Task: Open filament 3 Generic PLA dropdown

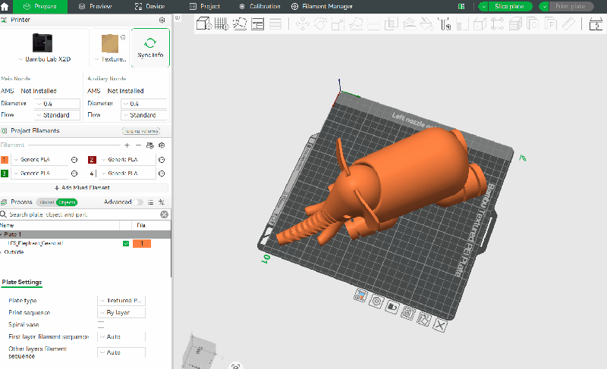Action: pos(39,174)
